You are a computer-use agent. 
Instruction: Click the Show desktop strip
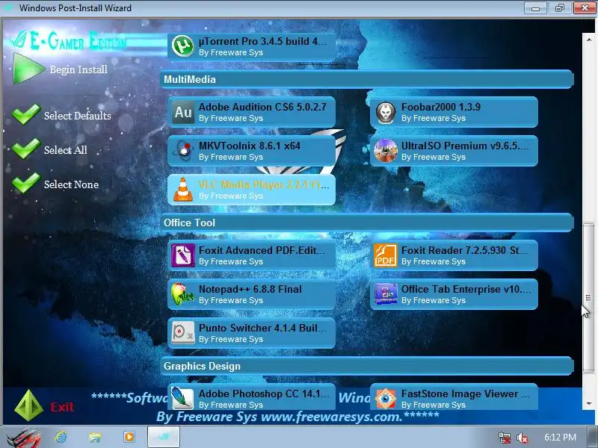(x=593, y=437)
